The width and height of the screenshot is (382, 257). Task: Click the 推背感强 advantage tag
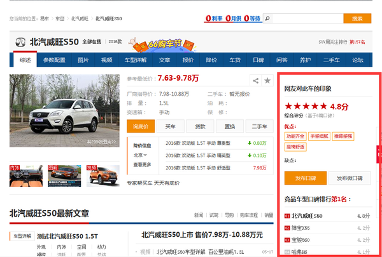(x=343, y=136)
